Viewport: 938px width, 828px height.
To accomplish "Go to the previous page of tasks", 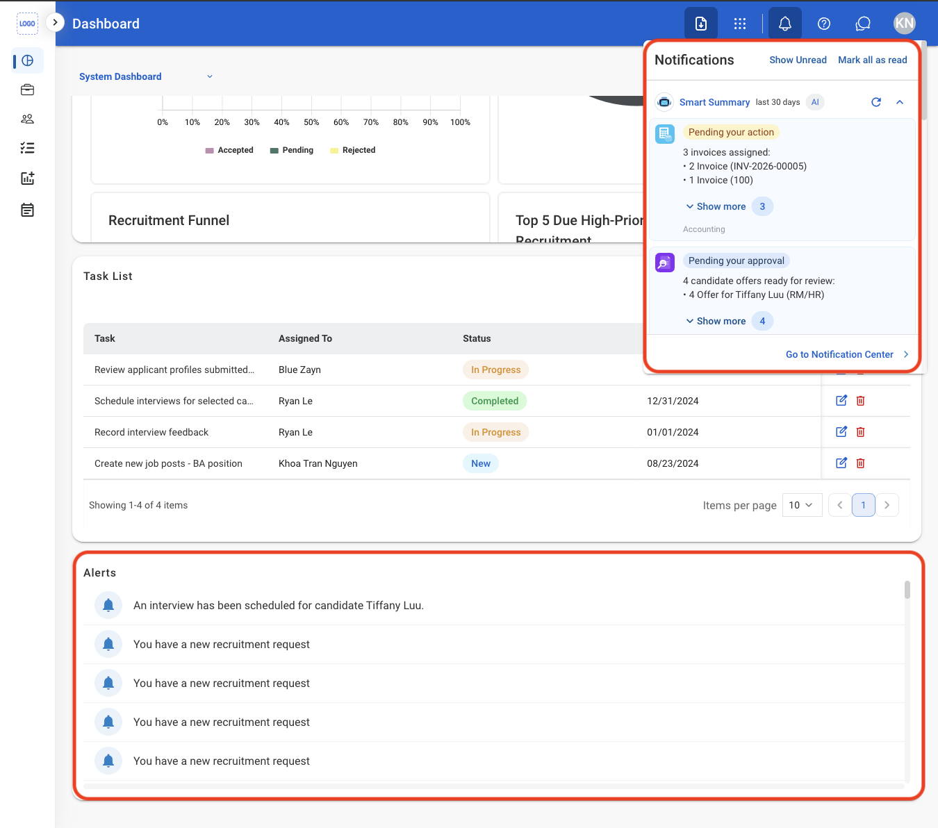I will point(840,505).
